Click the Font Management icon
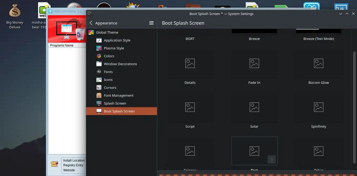The height and width of the screenshot is (176, 357). pyautogui.click(x=99, y=95)
